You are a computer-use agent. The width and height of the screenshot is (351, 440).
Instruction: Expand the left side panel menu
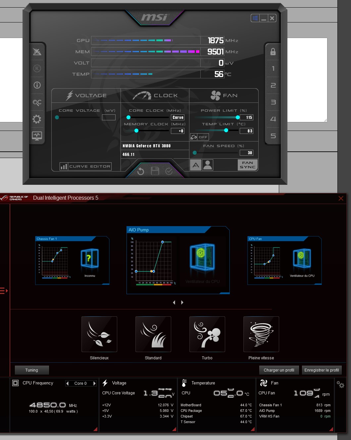[x=4, y=291]
